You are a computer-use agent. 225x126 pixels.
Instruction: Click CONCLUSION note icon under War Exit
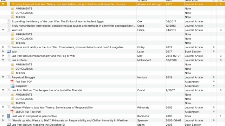[x=13, y=38]
